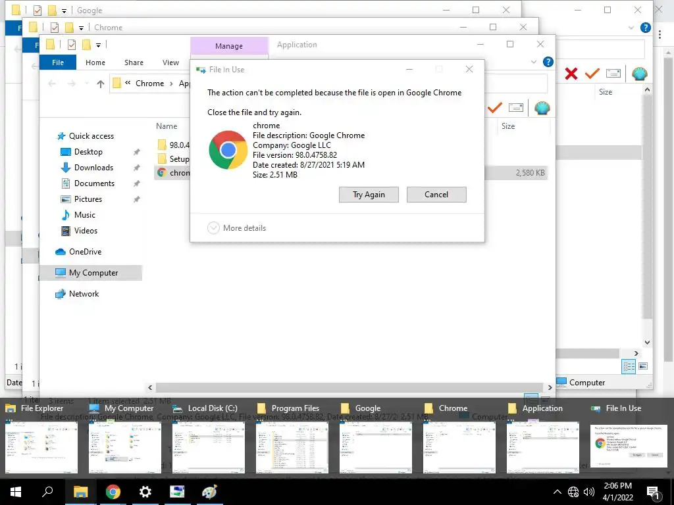Open taskbar search
The height and width of the screenshot is (505, 674).
point(47,492)
